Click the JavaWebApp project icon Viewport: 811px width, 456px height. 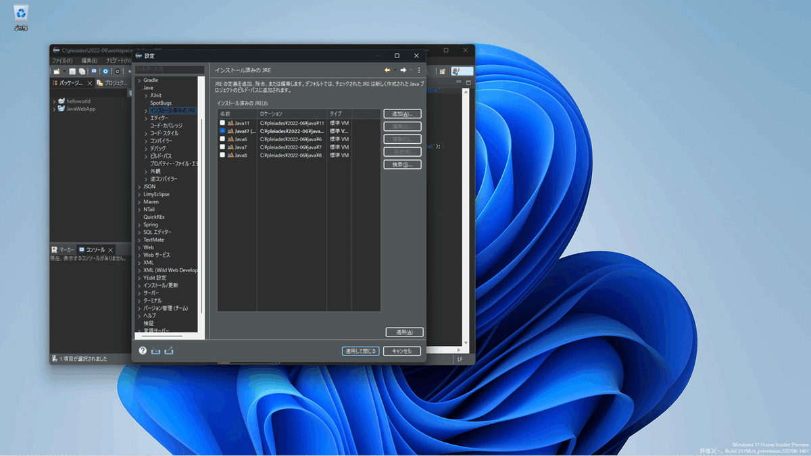pyautogui.click(x=62, y=109)
